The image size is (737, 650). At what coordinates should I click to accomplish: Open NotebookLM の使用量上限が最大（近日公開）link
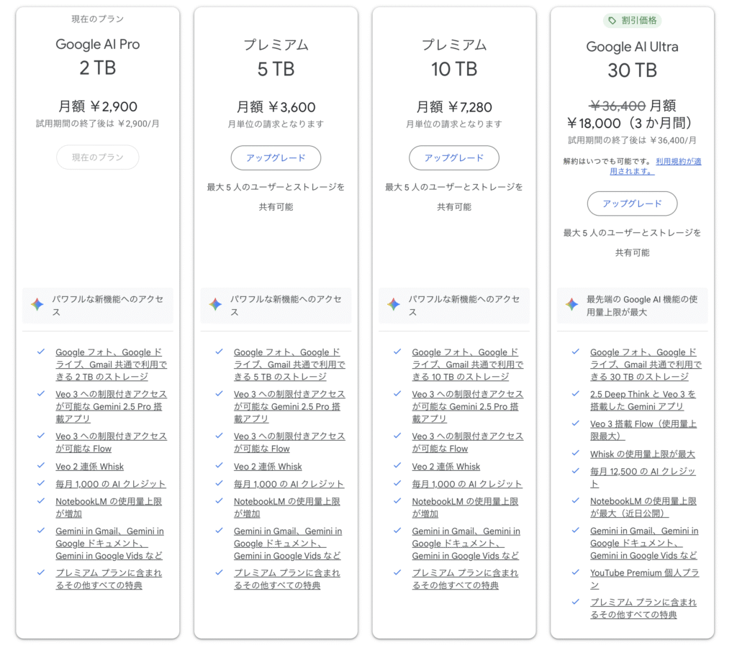click(x=643, y=507)
